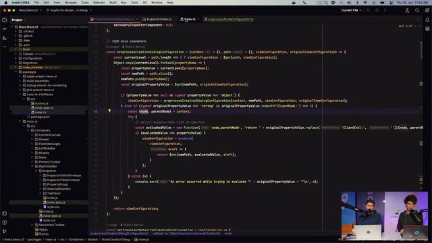Open the More tool windows ellipsis
This screenshot has height=243, width=432.
pos(5,47)
